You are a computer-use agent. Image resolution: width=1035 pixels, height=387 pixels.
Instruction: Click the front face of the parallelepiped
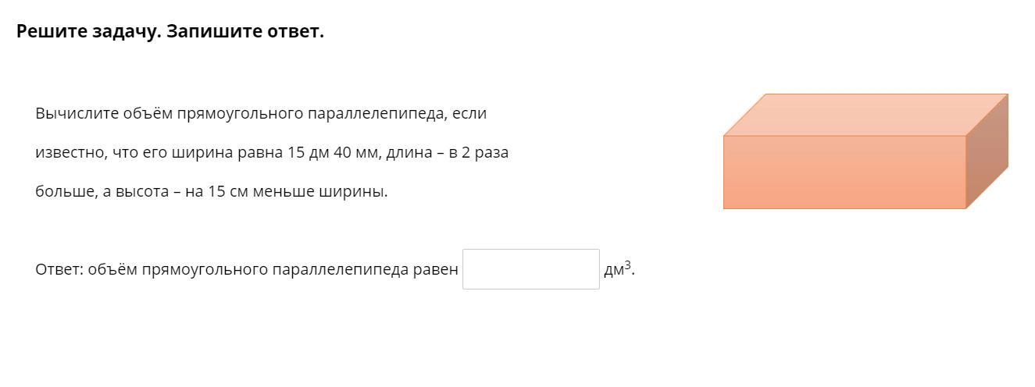(x=844, y=172)
